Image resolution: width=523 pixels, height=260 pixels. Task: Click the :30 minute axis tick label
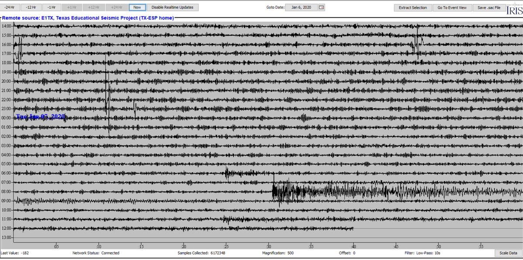coord(269,246)
